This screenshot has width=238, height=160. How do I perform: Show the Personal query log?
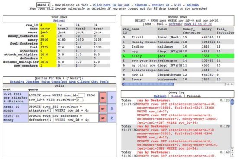(x=194, y=96)
